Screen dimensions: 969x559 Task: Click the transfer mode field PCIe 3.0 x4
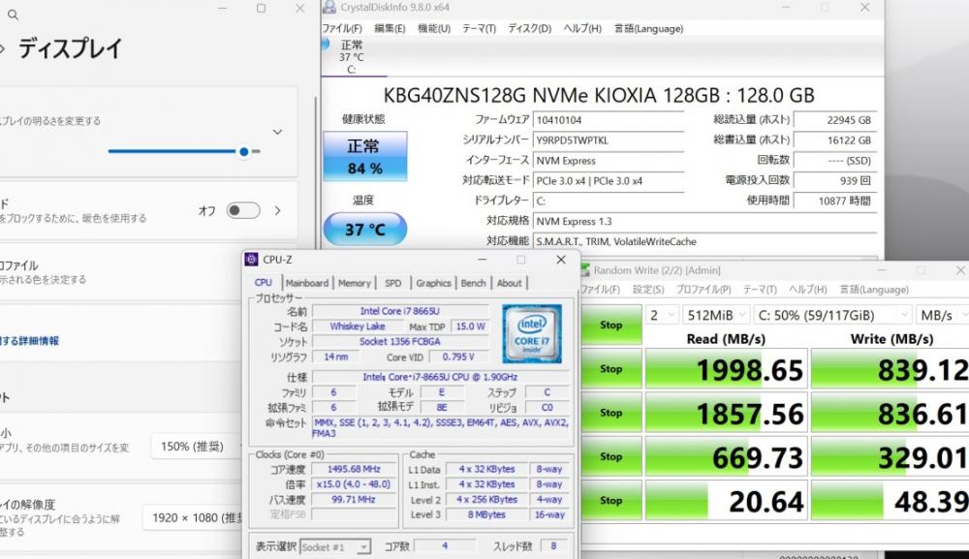coord(609,181)
